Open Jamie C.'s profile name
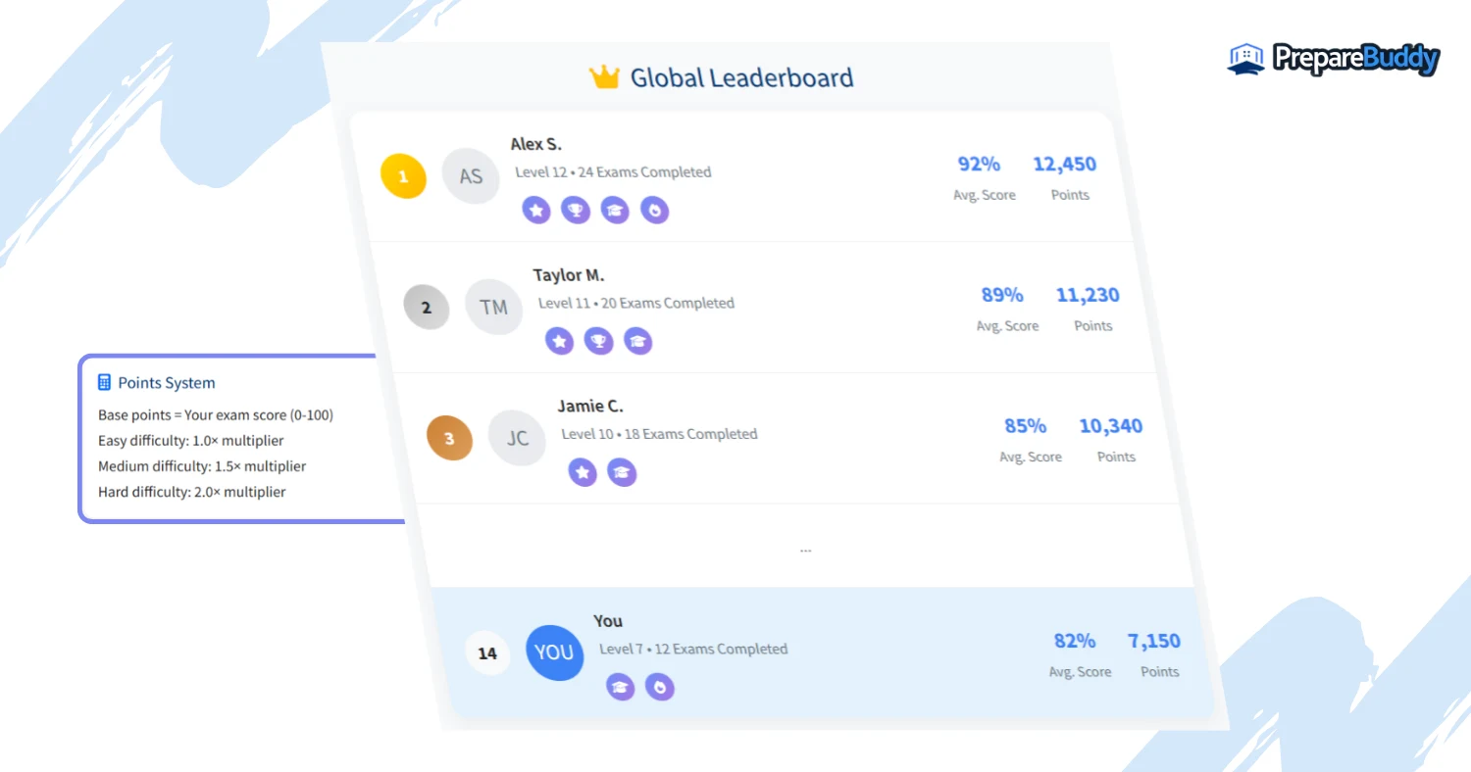This screenshot has width=1471, height=772. [590, 407]
